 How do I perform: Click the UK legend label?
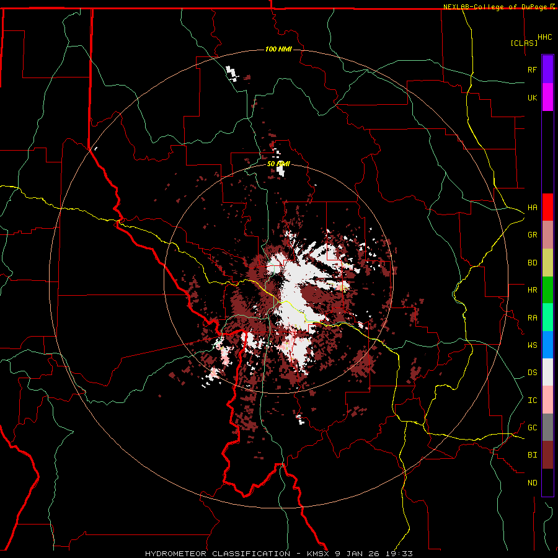click(x=532, y=97)
